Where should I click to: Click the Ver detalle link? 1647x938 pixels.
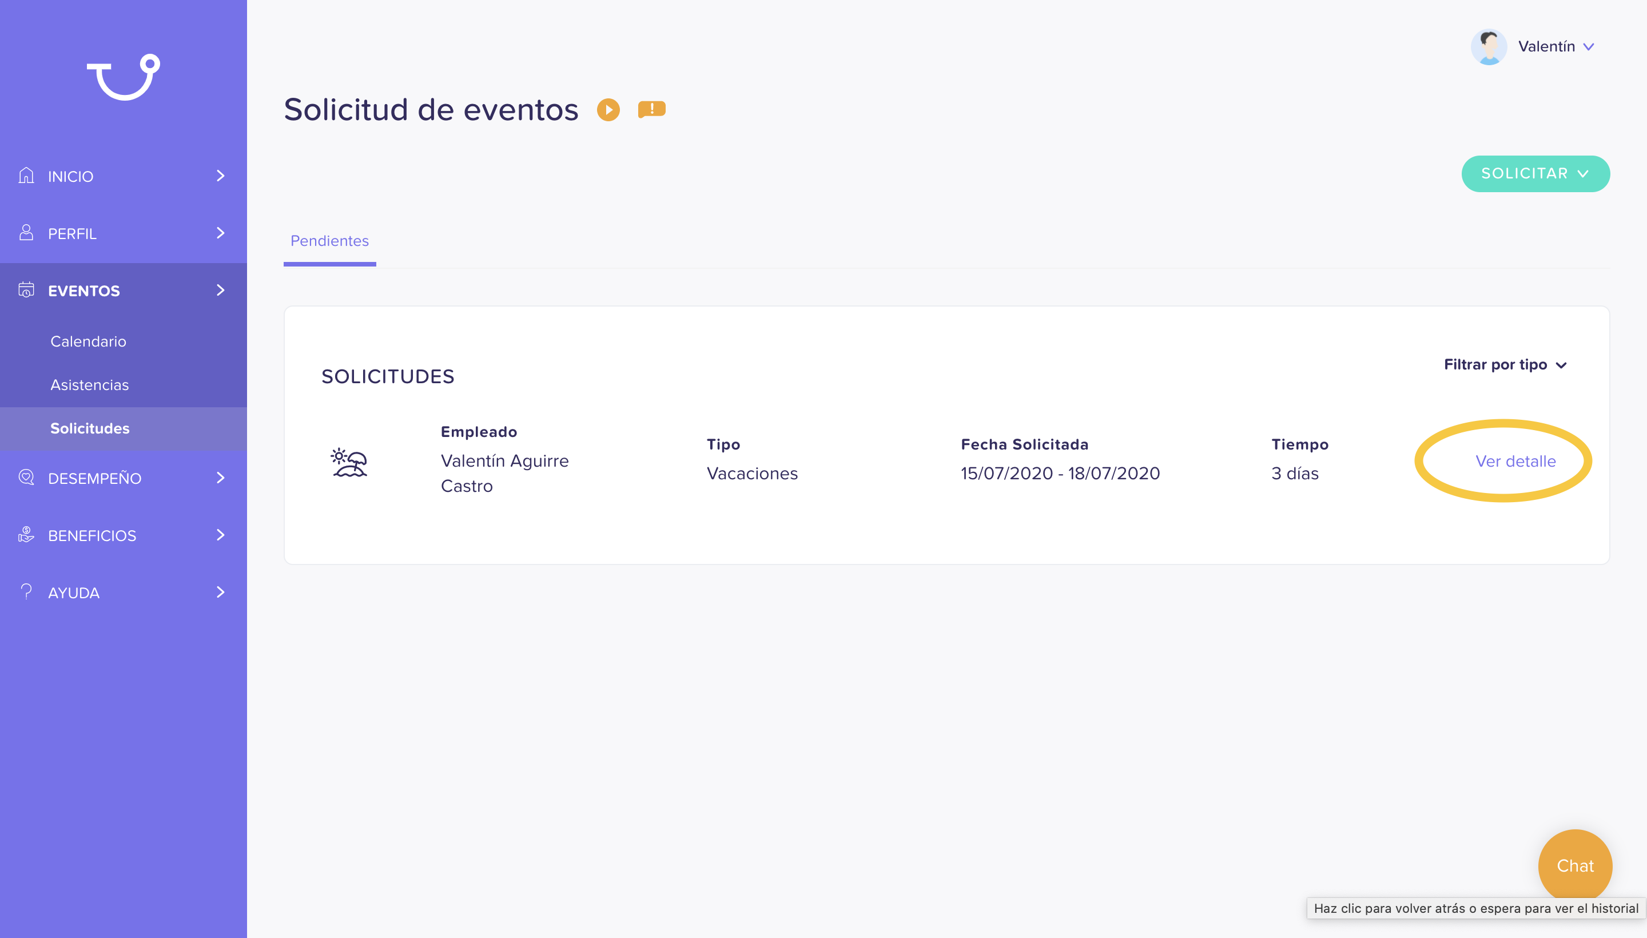[x=1515, y=461]
